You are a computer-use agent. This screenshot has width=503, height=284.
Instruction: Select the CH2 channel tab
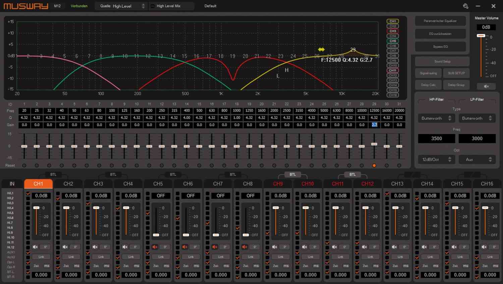pos(68,184)
